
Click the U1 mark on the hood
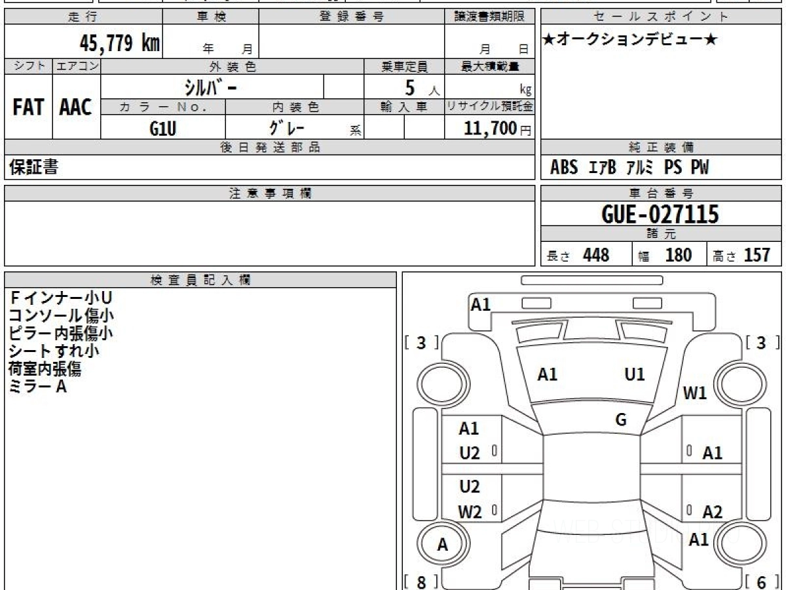click(x=635, y=374)
